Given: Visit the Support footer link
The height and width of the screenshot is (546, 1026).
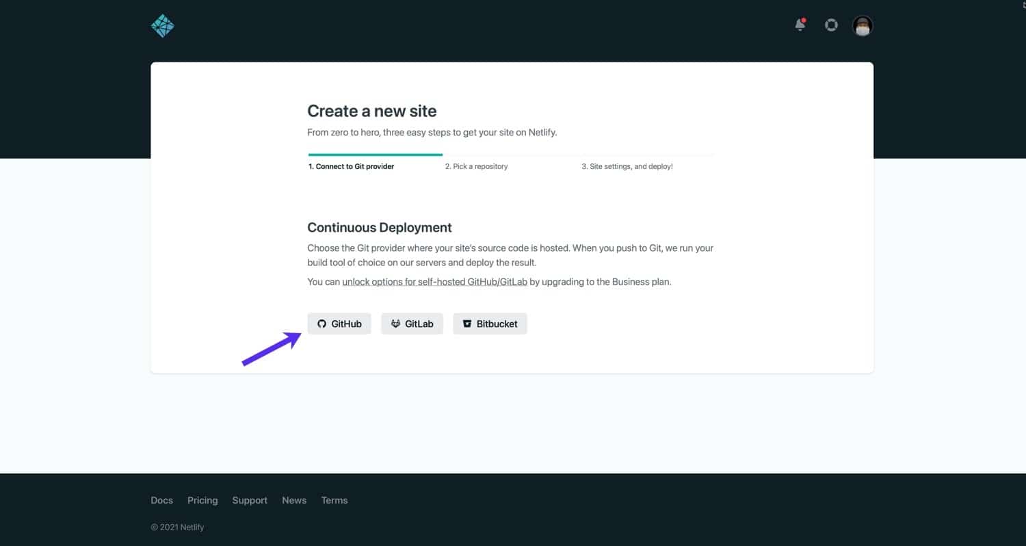Looking at the screenshot, I should coord(250,500).
